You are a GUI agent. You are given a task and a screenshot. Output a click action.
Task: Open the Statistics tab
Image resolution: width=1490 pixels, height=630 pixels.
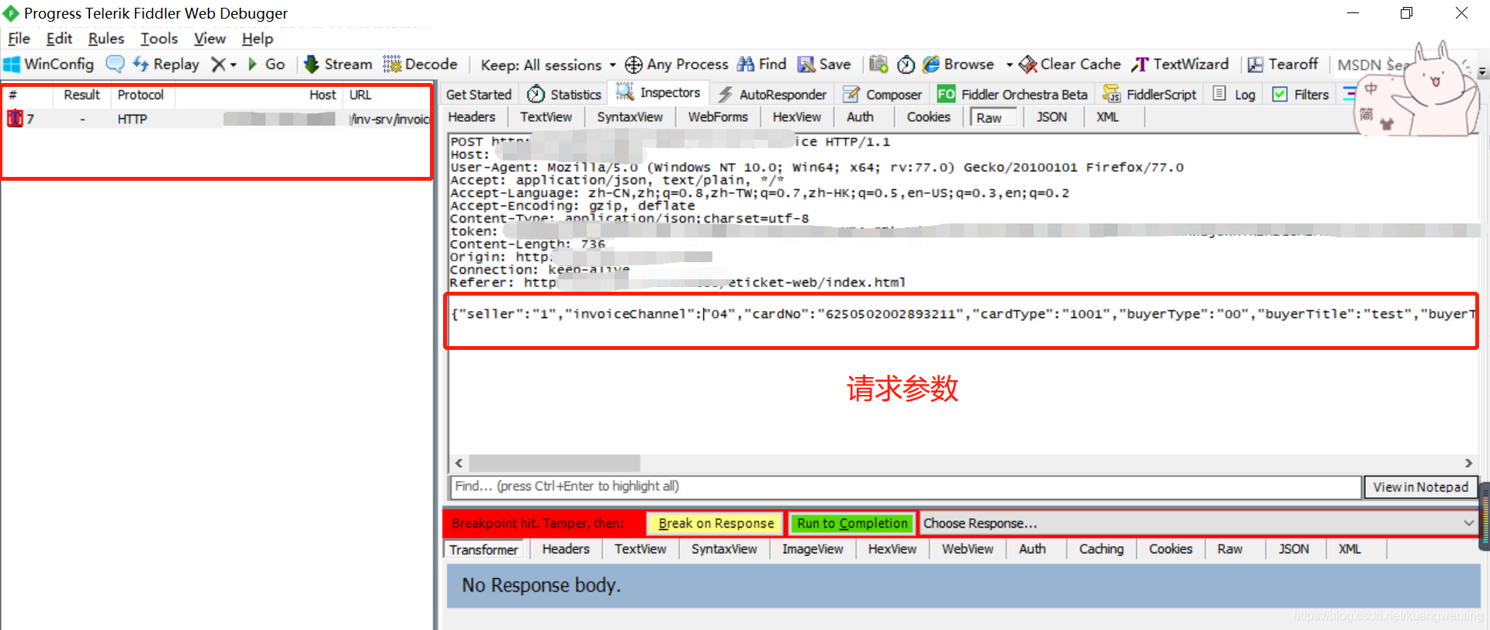tap(564, 95)
